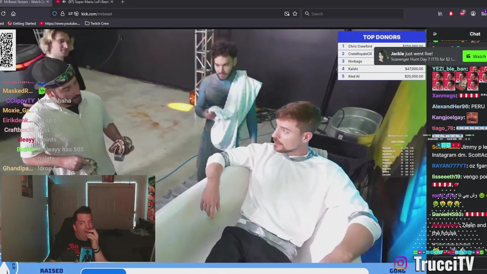The image size is (487, 274).
Task: Bookmark this page with the star icon
Action: tap(295, 14)
